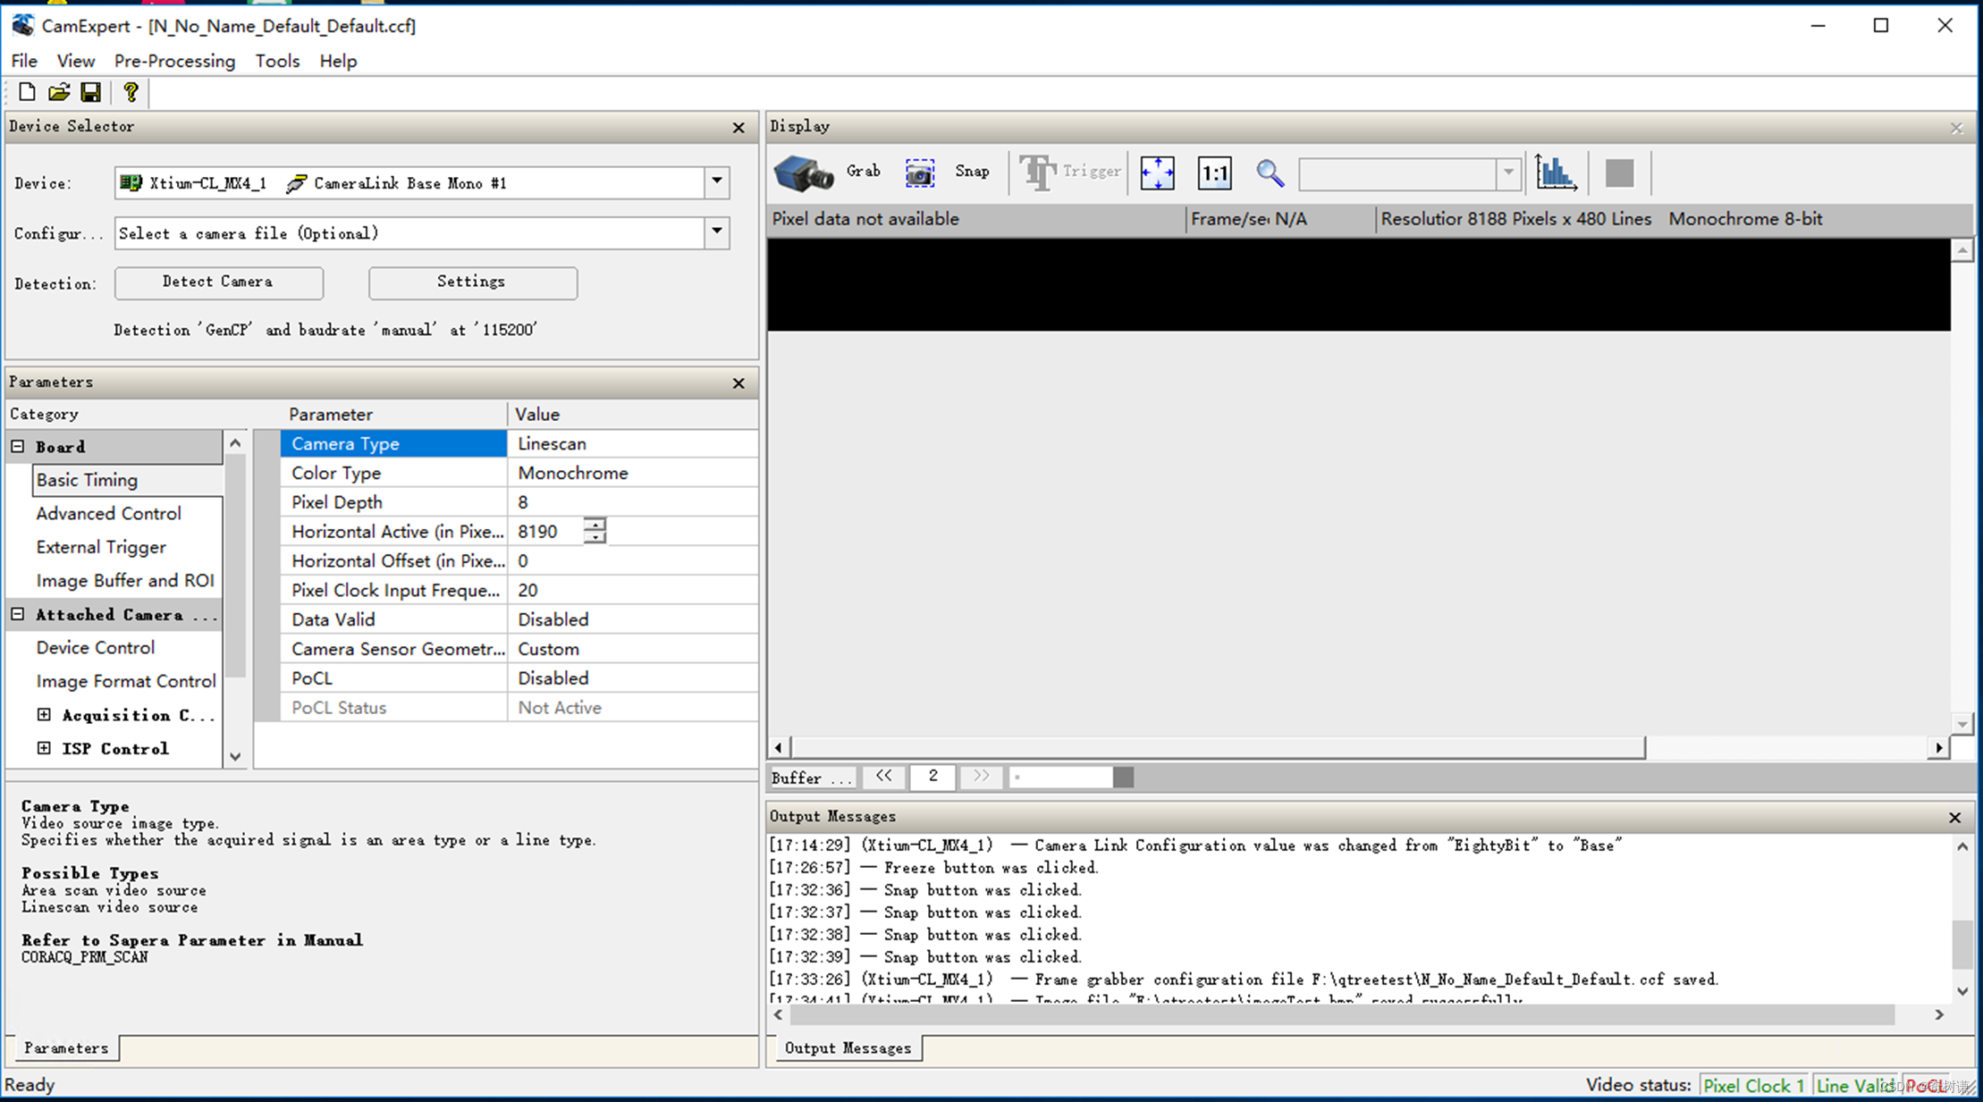The height and width of the screenshot is (1102, 1983).
Task: Open the camera file Configuration dropdown
Action: 717,232
